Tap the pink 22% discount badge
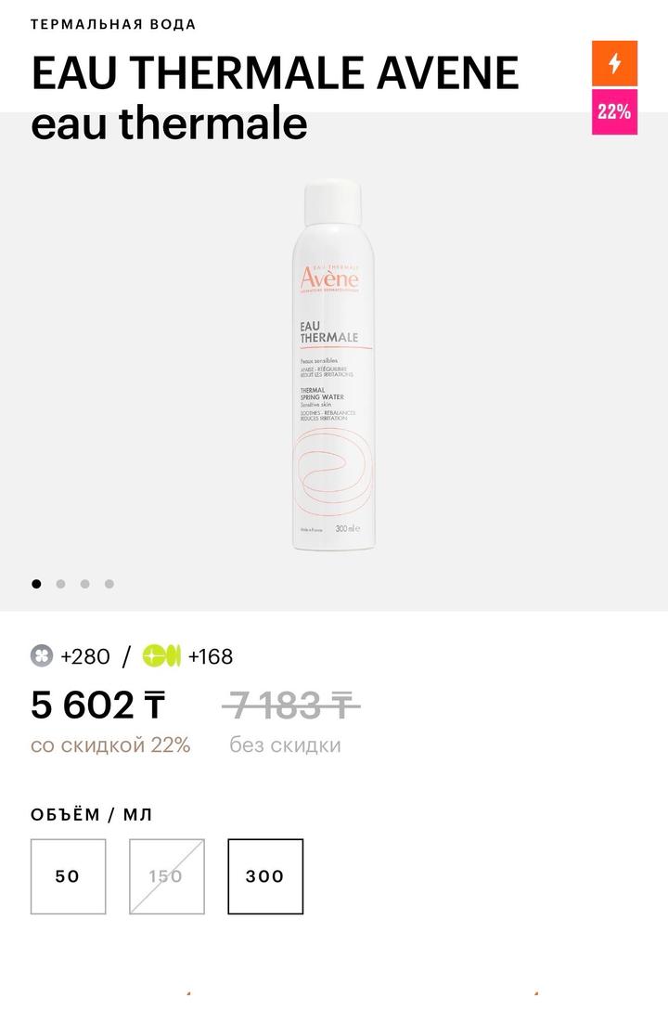The height and width of the screenshot is (1010, 668). point(614,112)
